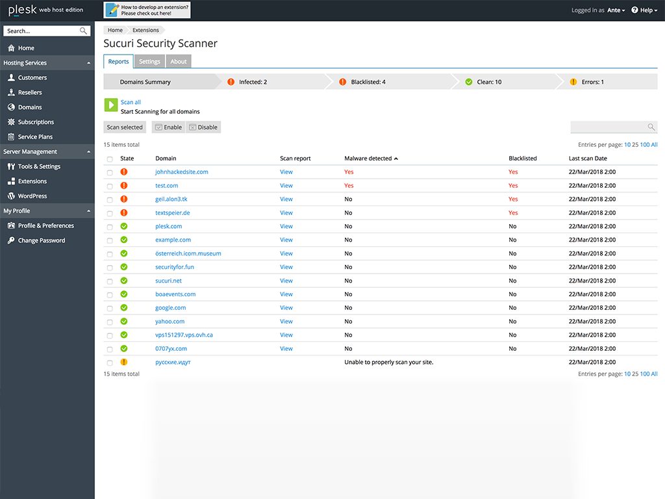The height and width of the screenshot is (499, 665).
Task: Collapse the Hosting Services section
Action: (x=88, y=63)
